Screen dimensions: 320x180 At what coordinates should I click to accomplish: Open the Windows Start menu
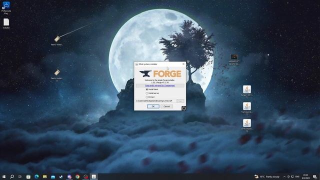click(4, 176)
